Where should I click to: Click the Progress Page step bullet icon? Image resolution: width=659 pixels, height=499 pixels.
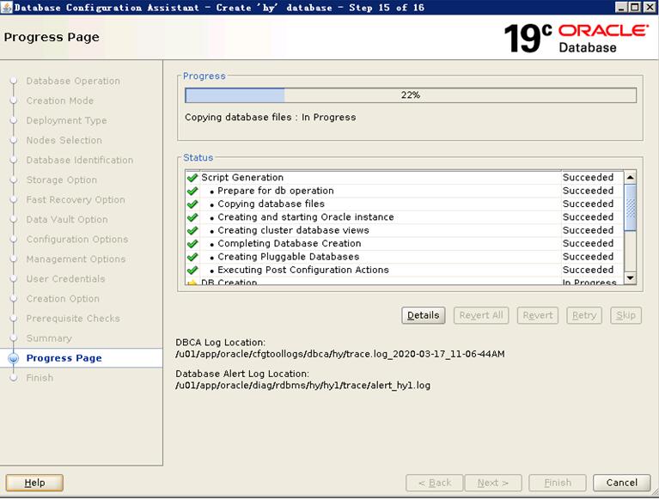click(x=14, y=358)
